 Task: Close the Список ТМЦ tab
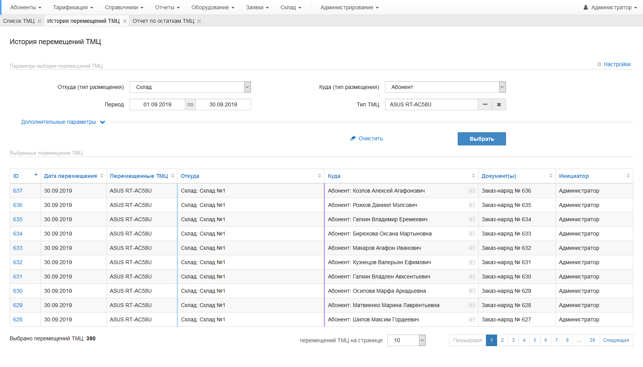39,21
